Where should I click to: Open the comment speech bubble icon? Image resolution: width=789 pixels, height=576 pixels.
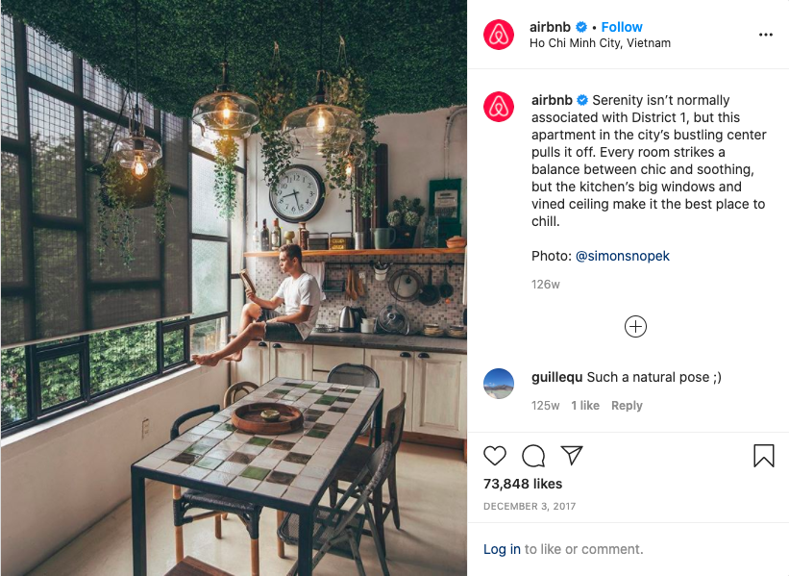(x=533, y=456)
